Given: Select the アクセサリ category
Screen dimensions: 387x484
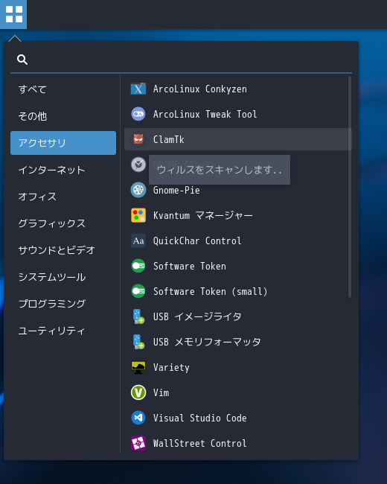Looking at the screenshot, I should [63, 143].
